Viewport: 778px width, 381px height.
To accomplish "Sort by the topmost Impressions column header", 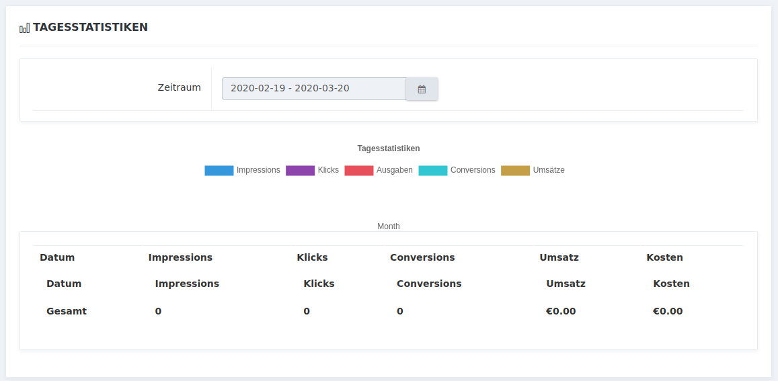I will point(180,257).
